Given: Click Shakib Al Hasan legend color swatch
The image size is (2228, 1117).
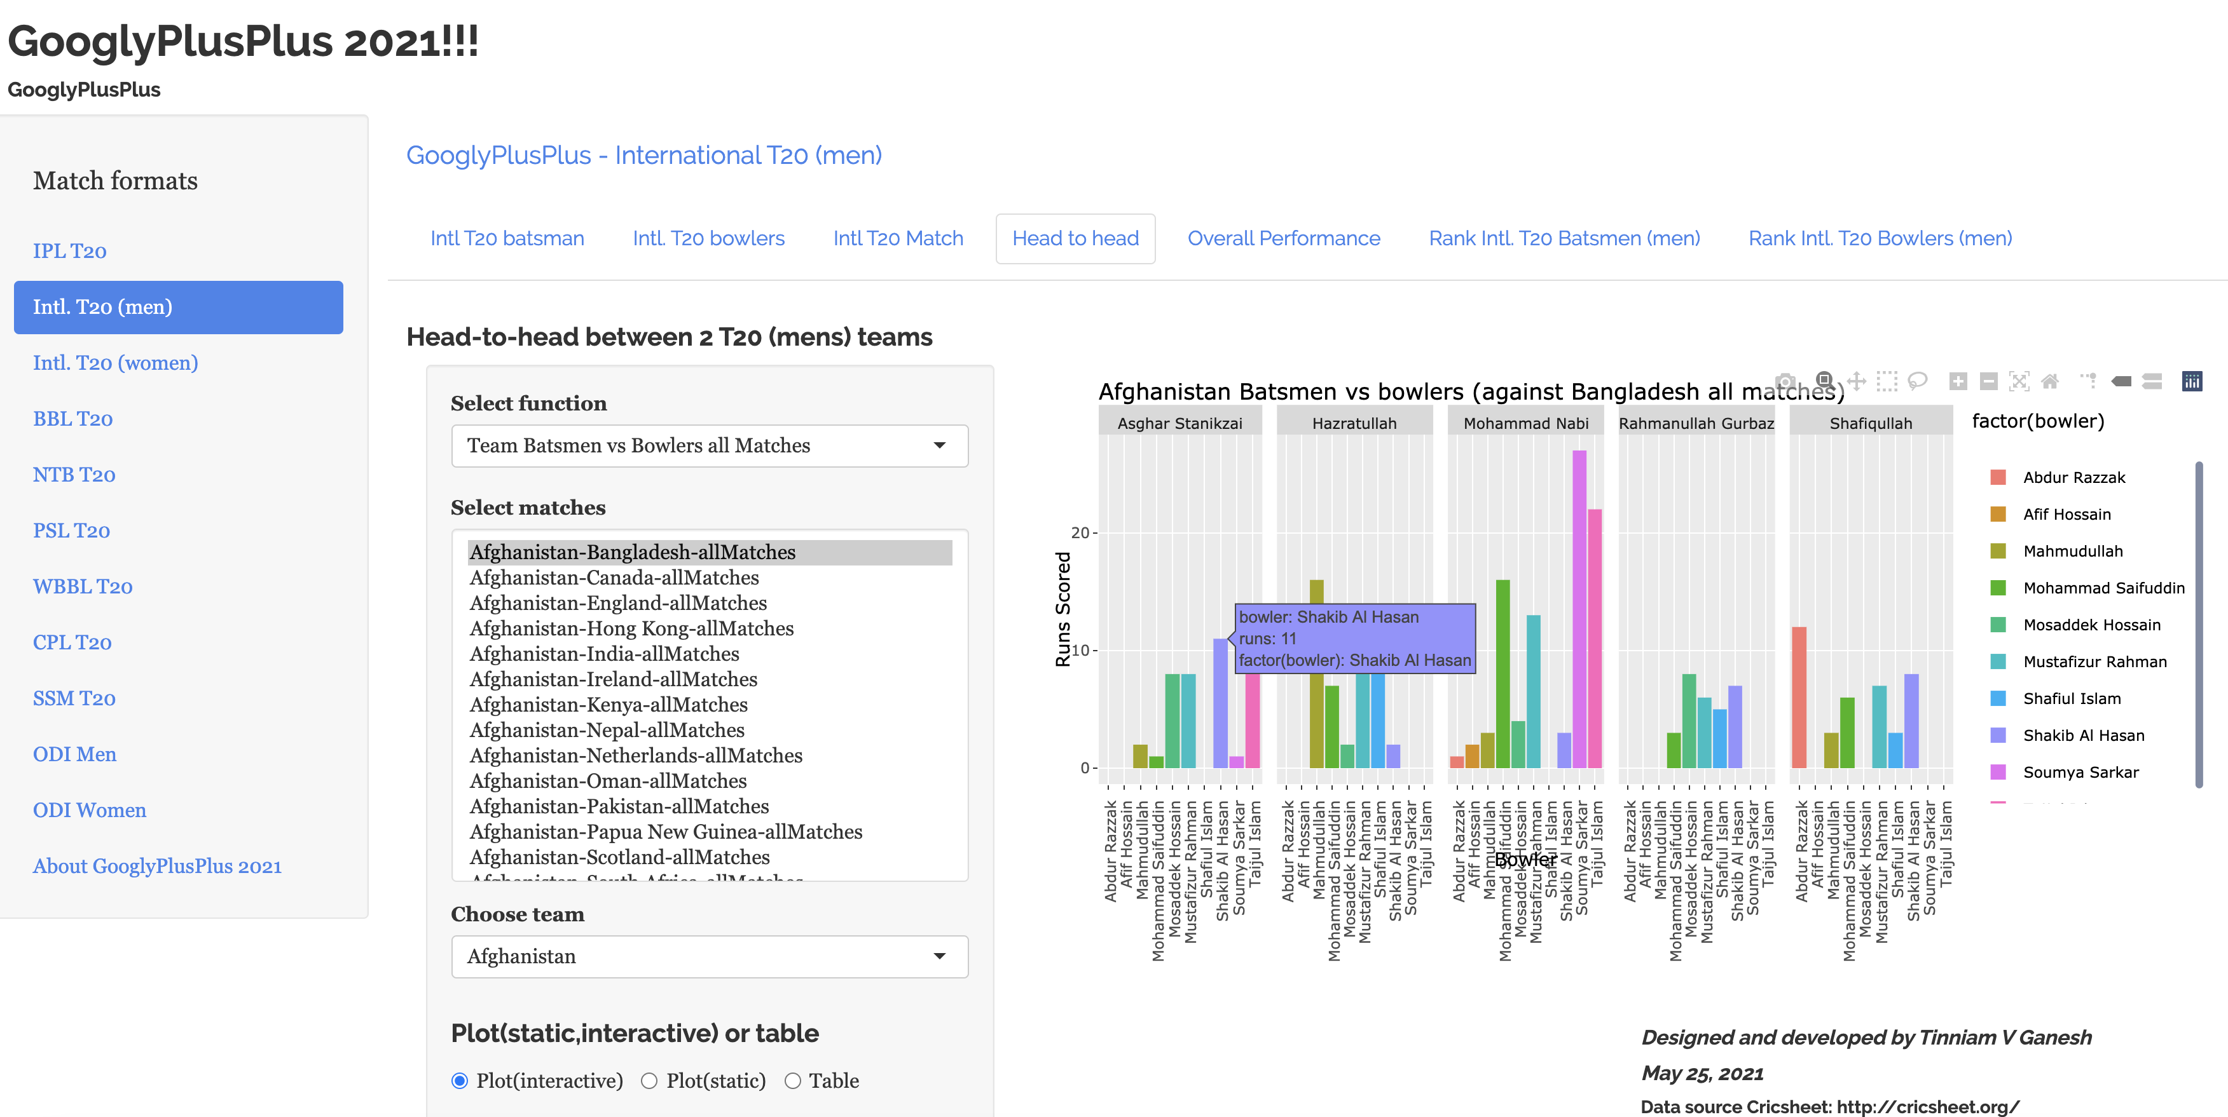Looking at the screenshot, I should click(x=1998, y=736).
